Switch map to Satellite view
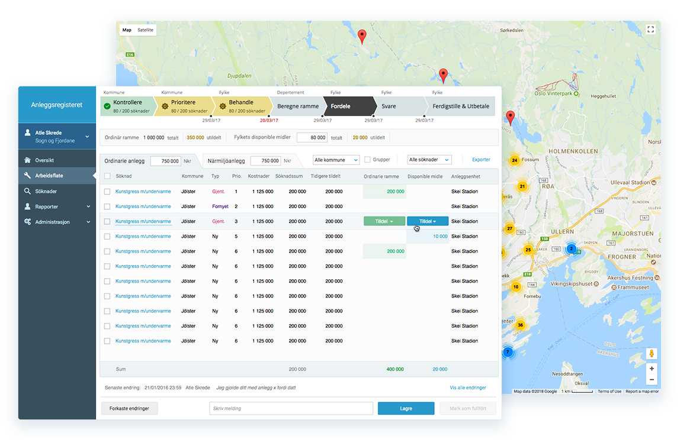The height and width of the screenshot is (446, 687). (145, 30)
